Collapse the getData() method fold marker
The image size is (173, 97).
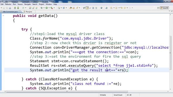point(3,16)
